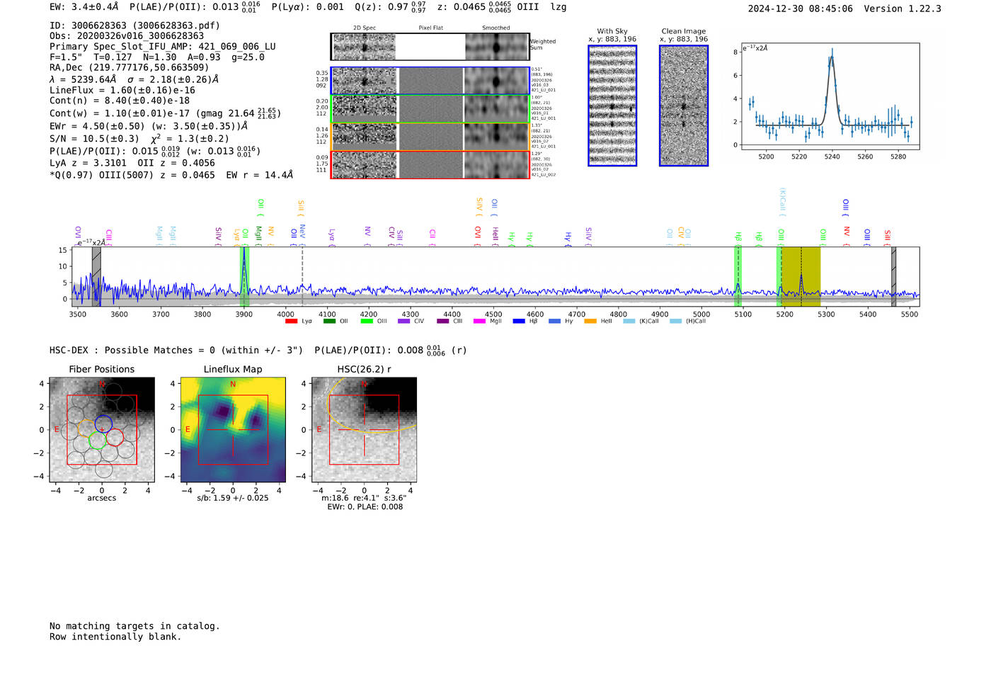Click the orange fiber circle in Fiber Positions

coord(86,428)
